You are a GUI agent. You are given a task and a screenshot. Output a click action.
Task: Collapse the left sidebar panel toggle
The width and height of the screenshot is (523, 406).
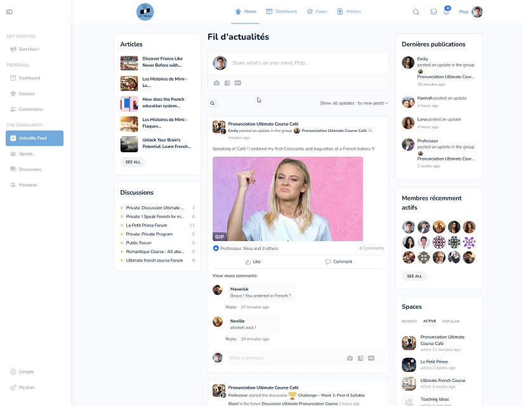point(10,11)
